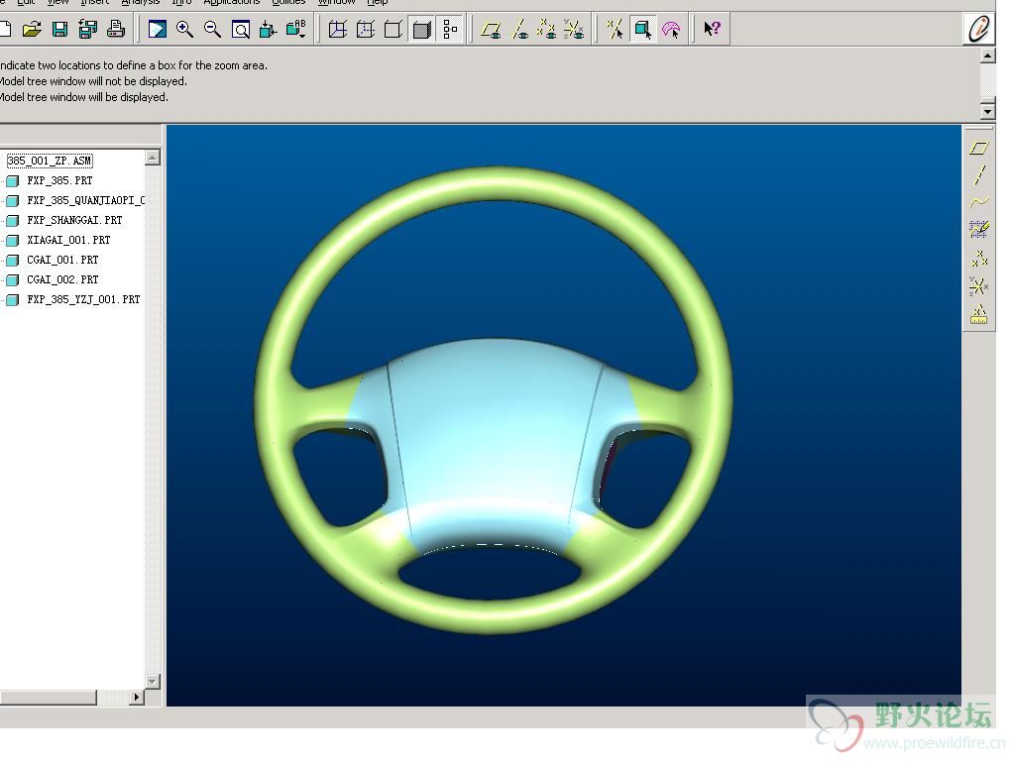Image resolution: width=1015 pixels, height=761 pixels.
Task: Create a datum curve from right toolbar
Action: (x=979, y=202)
